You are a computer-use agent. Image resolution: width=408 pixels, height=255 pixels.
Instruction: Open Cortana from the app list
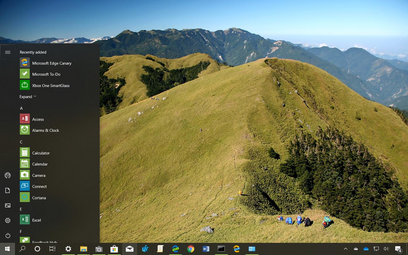tap(39, 197)
